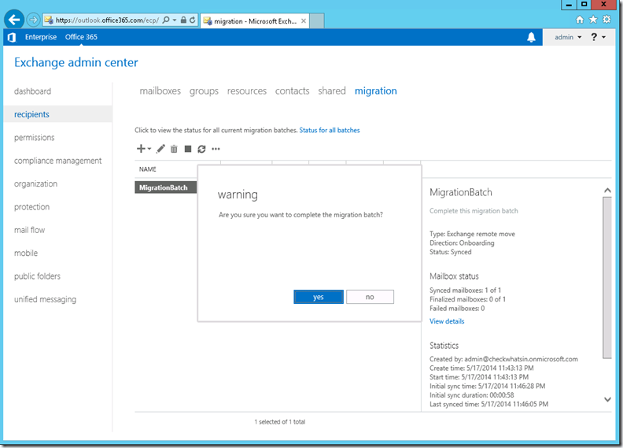
Task: Open mobile in the left navigation
Action: (26, 253)
